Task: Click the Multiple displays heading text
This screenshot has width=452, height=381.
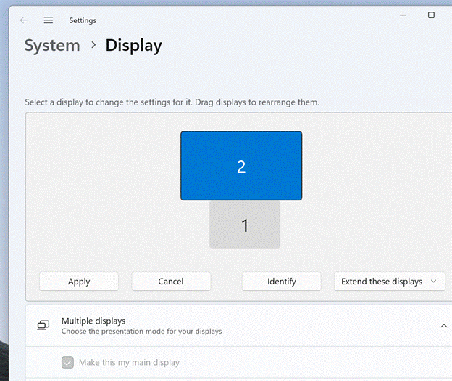Action: (93, 321)
